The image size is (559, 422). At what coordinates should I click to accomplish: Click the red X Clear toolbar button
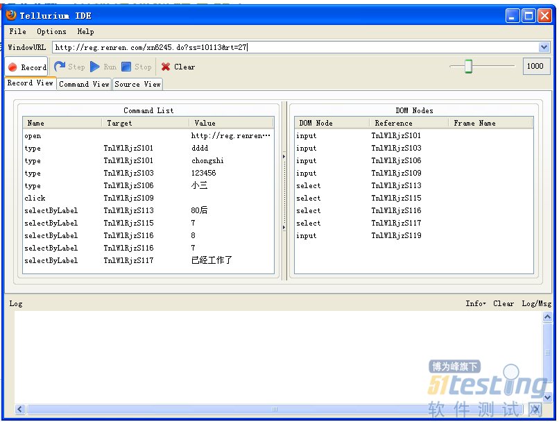click(178, 67)
